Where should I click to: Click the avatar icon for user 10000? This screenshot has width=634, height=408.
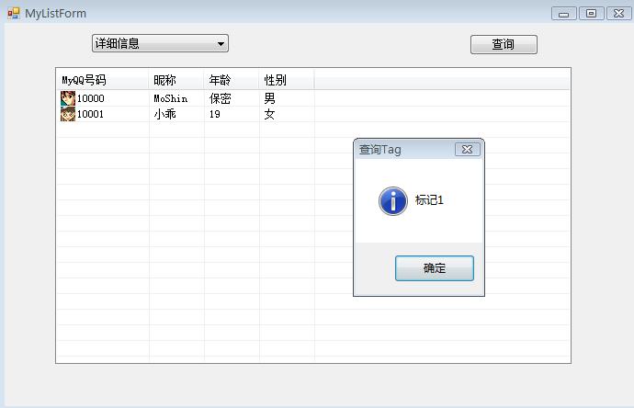[68, 98]
